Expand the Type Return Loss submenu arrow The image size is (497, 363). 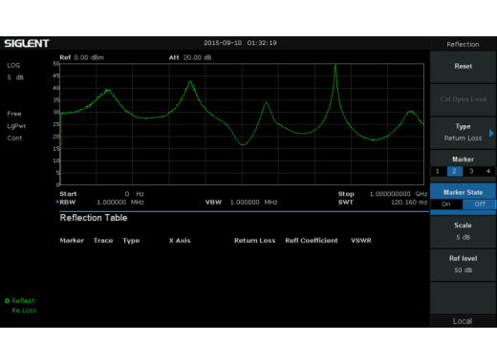[491, 133]
